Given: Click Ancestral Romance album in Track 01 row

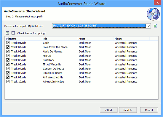Looking at the screenshot, I should pyautogui.click(x=126, y=43).
